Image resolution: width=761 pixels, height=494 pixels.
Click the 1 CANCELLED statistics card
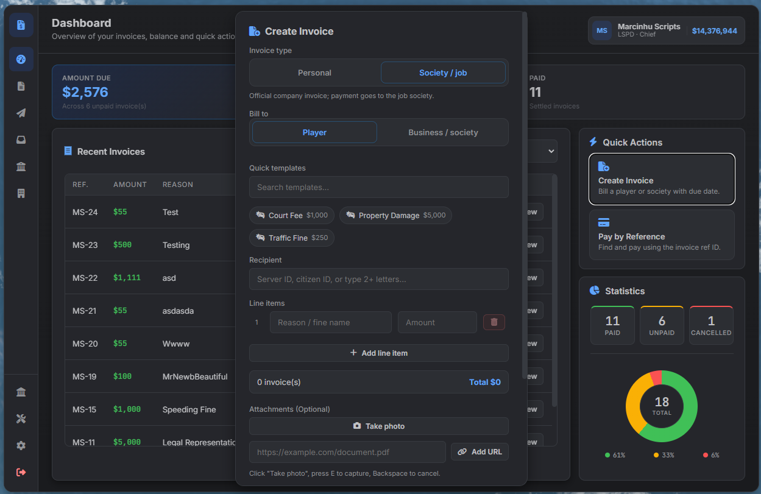coord(711,325)
